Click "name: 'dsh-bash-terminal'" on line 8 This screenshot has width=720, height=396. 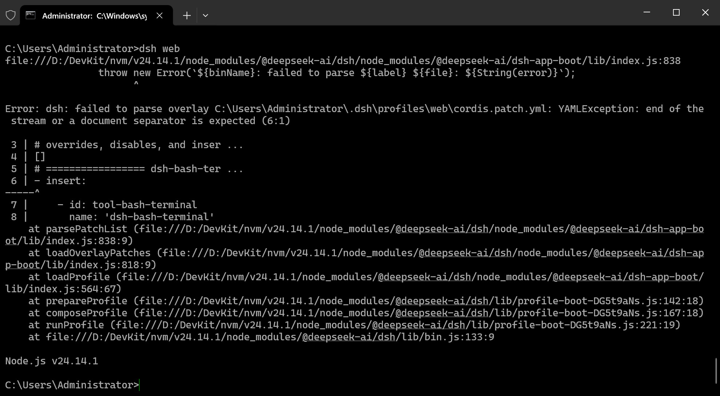click(x=142, y=217)
